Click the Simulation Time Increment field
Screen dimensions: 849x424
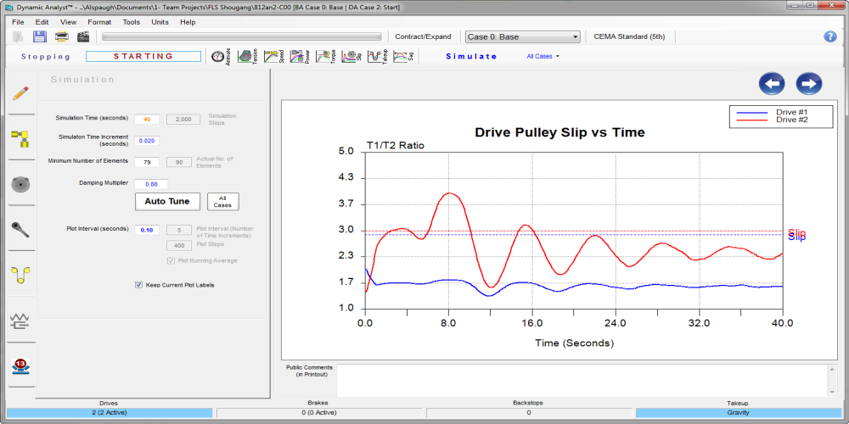tap(147, 141)
